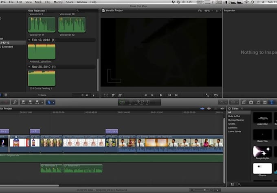Choose the Select arrow tool
This screenshot has width=277, height=193.
tap(49, 102)
